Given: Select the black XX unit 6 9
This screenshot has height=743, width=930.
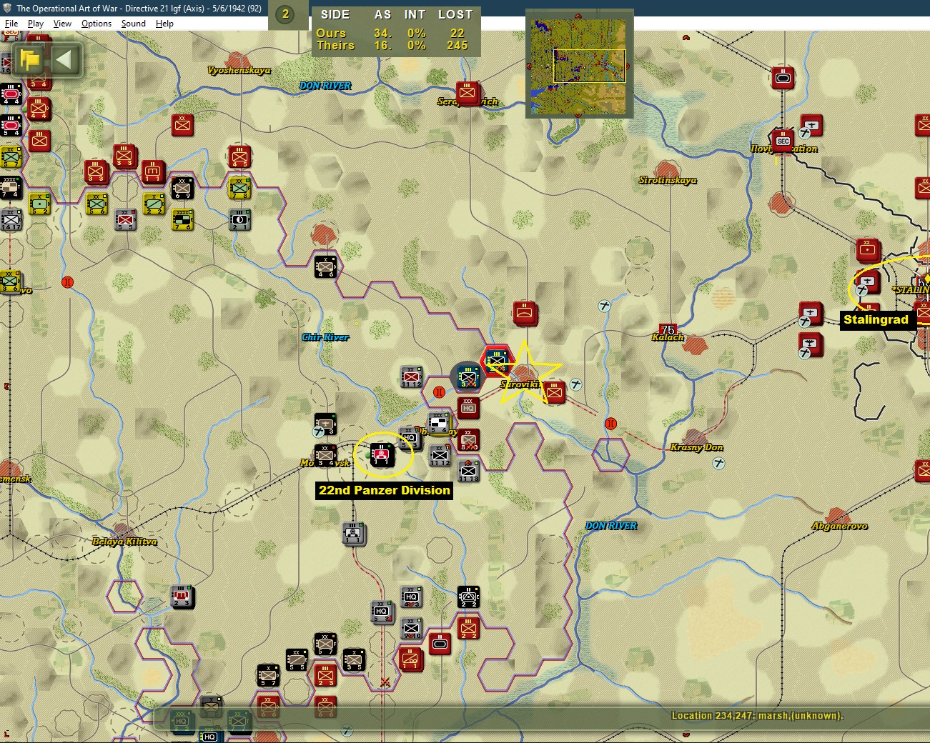Looking at the screenshot, I should pyautogui.click(x=182, y=188).
